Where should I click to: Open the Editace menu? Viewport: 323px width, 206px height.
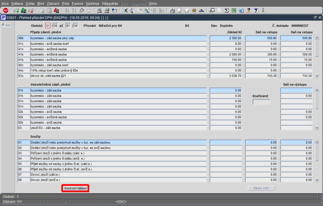tap(17, 4)
